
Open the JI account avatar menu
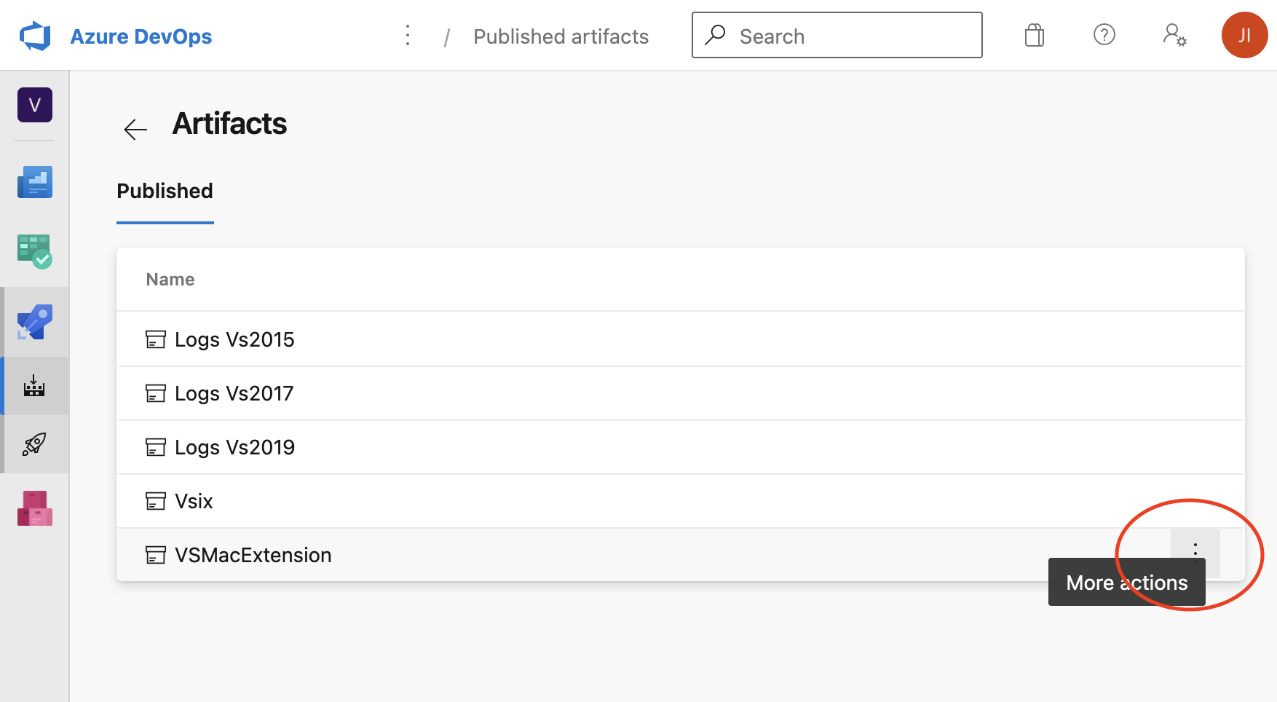pyautogui.click(x=1244, y=35)
